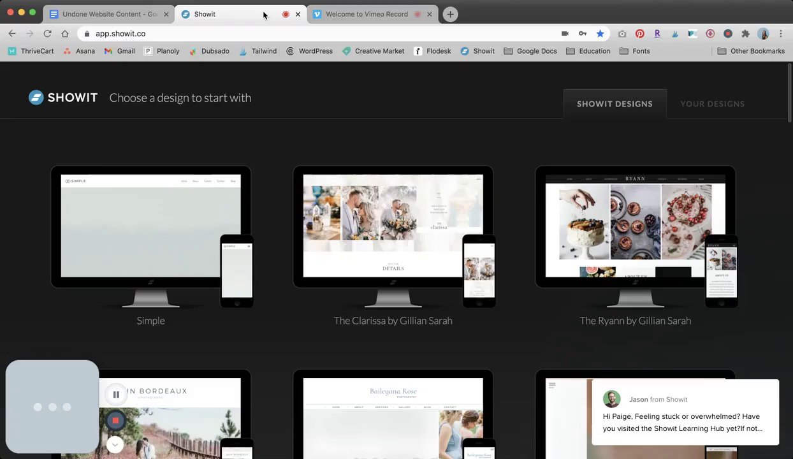Switch to Undone Website Content tab
Viewport: 793px width, 459px height.
click(x=110, y=14)
